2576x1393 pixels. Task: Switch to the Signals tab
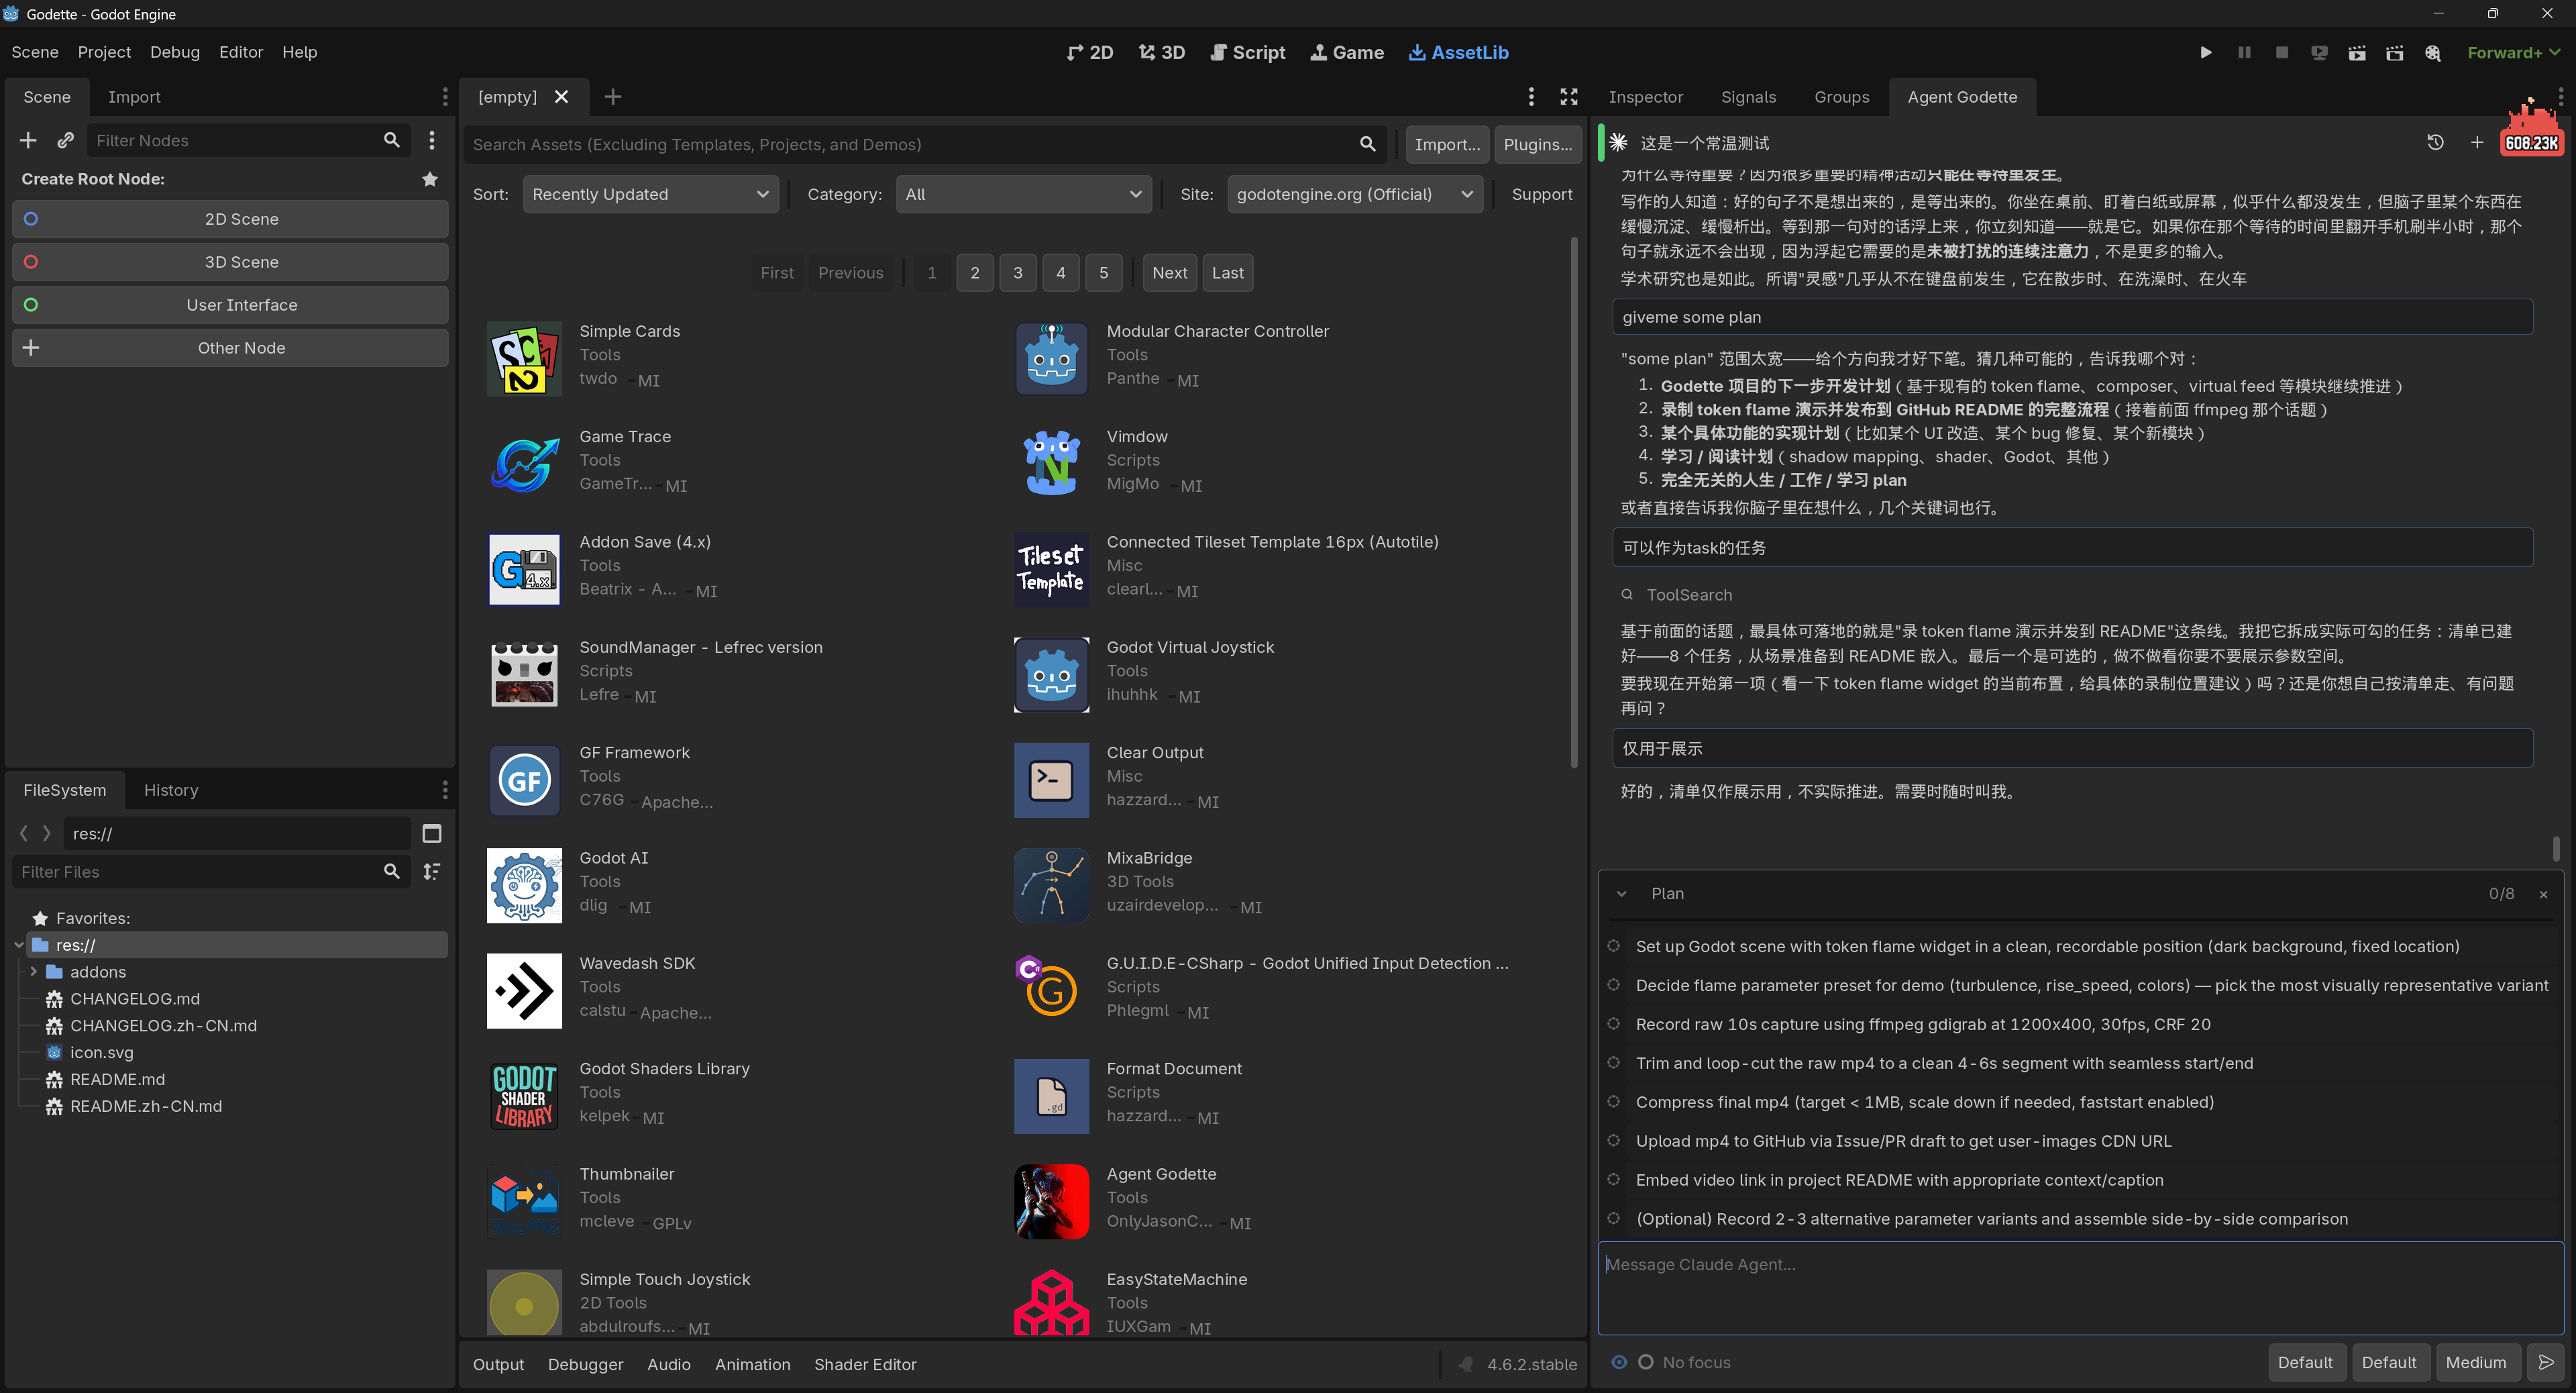coord(1748,97)
